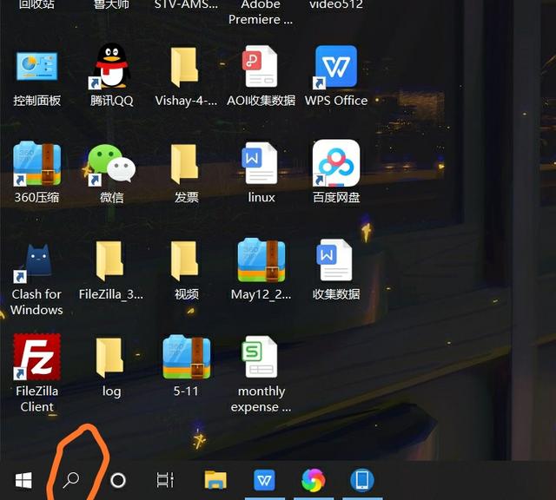Open Task View on the taskbar
Viewport: 556px width, 500px height.
(165, 480)
